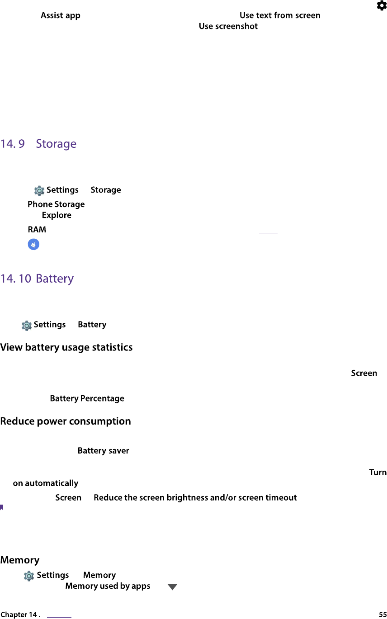Click the Settings gear icon beside Memory
This screenshot has height=619, width=387.
[29, 576]
